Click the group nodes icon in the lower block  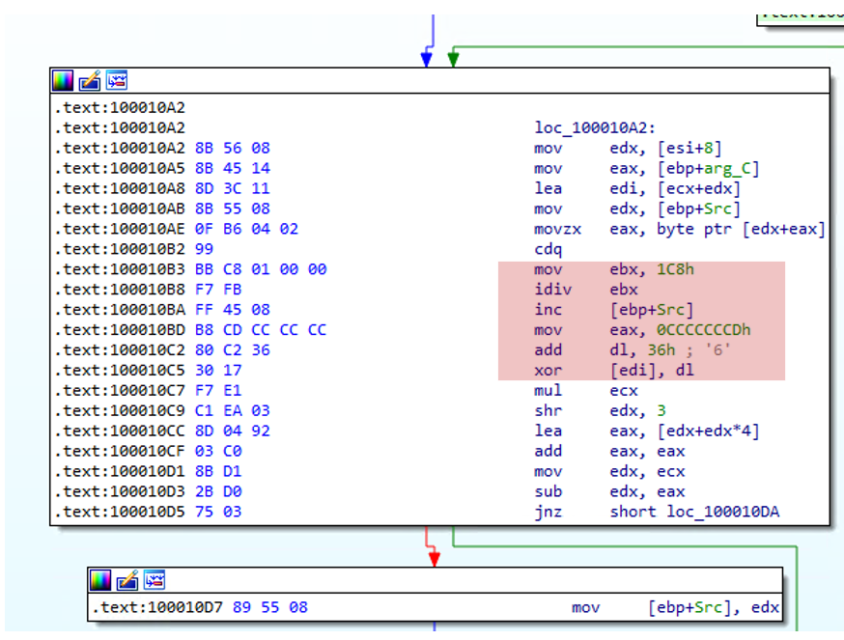click(x=155, y=579)
